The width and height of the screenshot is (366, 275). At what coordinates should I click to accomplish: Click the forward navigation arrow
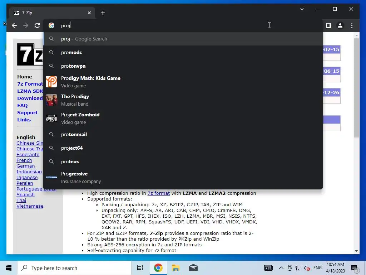(x=26, y=25)
